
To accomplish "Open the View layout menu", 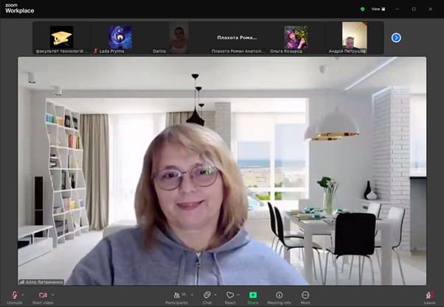I will point(378,9).
